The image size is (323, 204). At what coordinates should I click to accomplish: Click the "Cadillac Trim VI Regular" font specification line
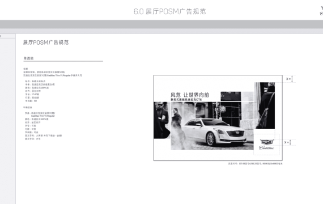(43, 116)
